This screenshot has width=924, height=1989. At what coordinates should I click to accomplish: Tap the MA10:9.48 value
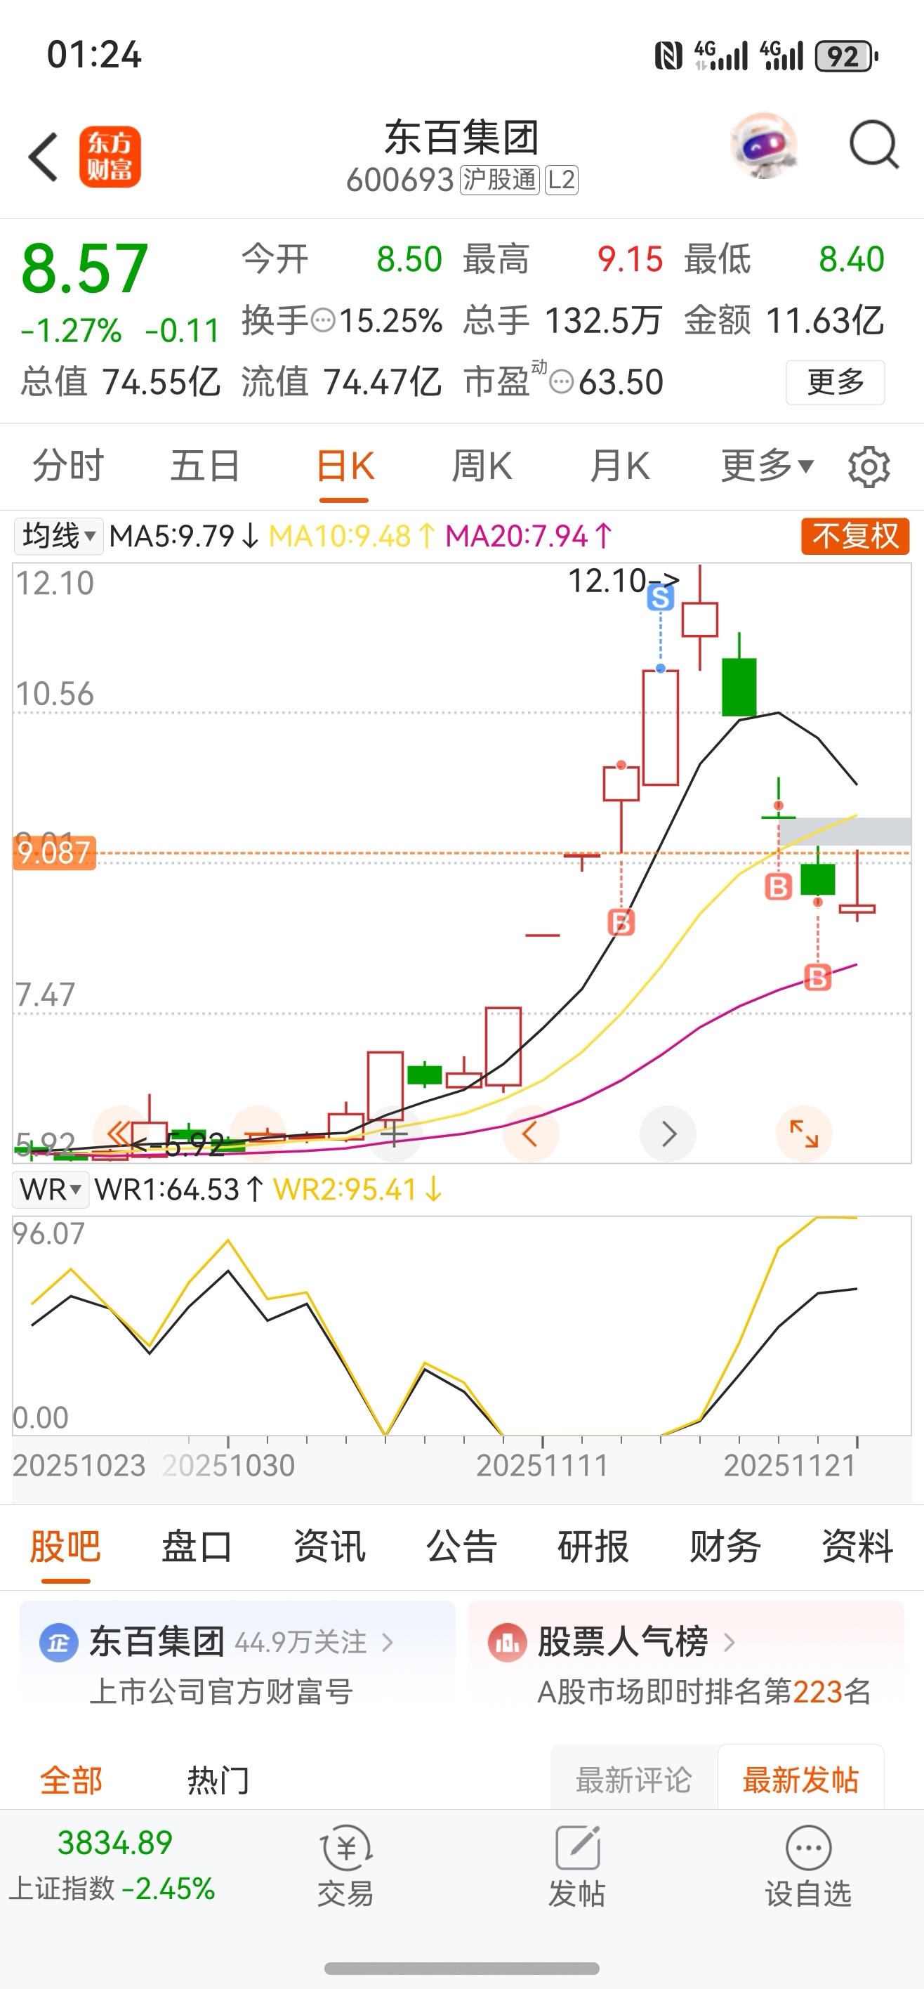coord(352,536)
